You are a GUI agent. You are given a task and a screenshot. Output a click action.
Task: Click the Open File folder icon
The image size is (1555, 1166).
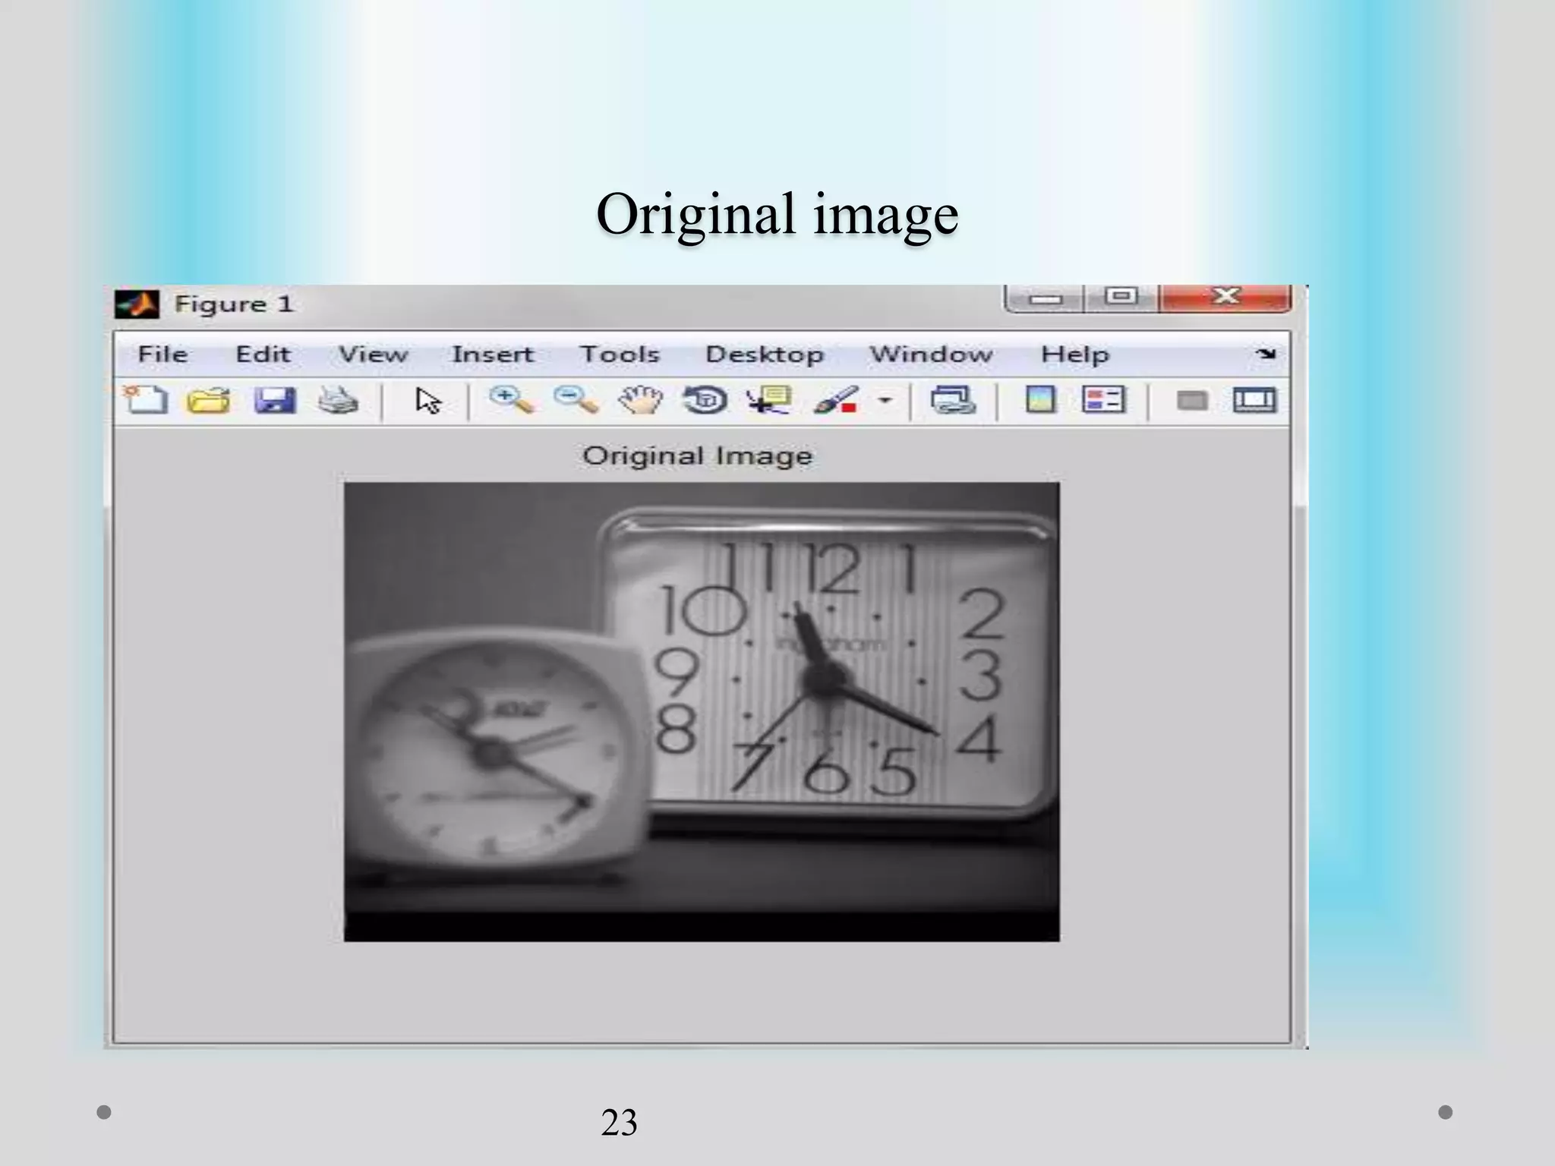[209, 399]
